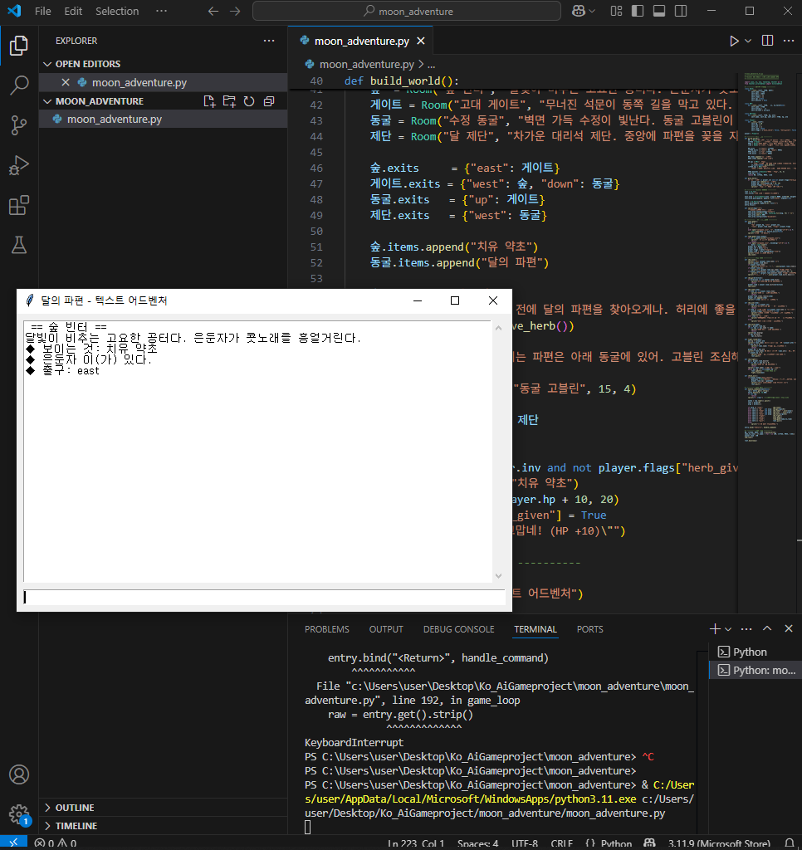
Task: Open the Manage gear settings
Action: point(19,813)
